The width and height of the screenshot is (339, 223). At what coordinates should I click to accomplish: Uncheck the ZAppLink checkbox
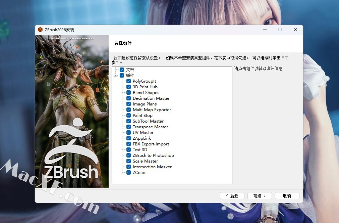coord(129,138)
